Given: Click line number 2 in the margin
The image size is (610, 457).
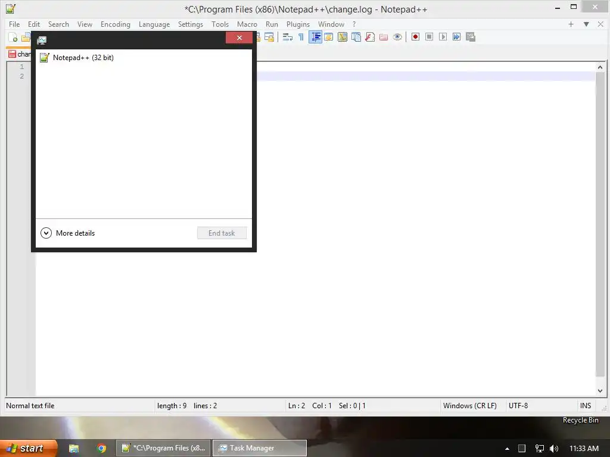Looking at the screenshot, I should (22, 76).
